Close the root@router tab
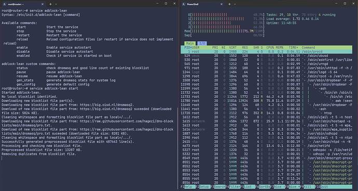This screenshot has width=358, height=191. [x=43, y=4]
